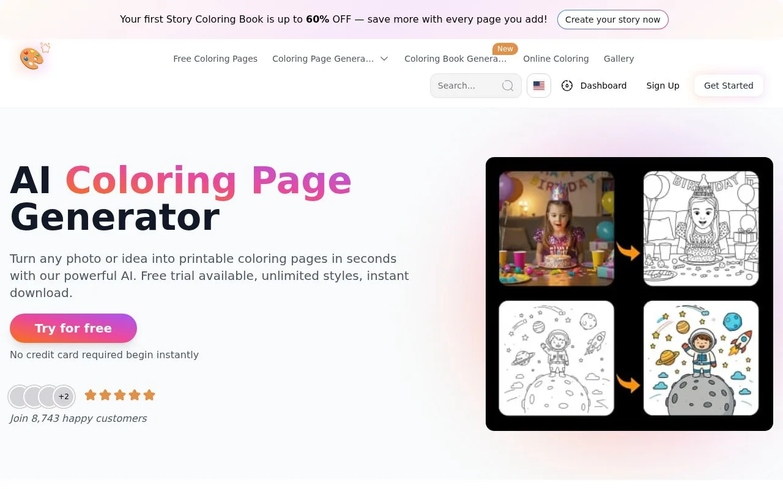Image resolution: width=783 pixels, height=489 pixels.
Task: Click the Get Started button
Action: pos(729,86)
